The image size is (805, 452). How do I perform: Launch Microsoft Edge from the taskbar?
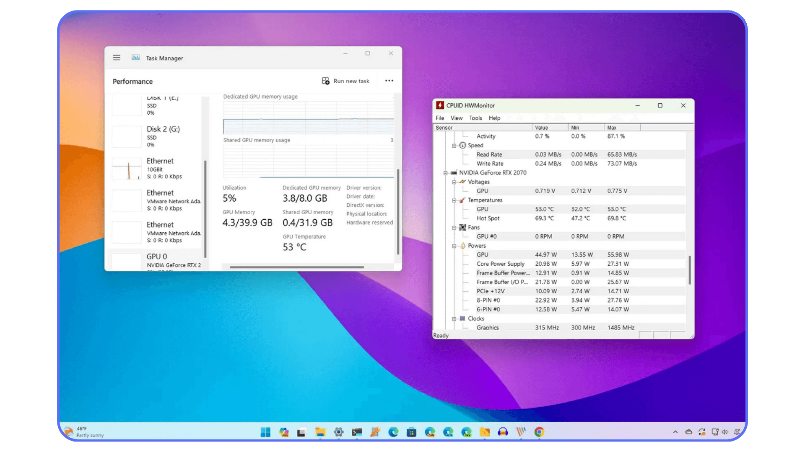click(393, 432)
